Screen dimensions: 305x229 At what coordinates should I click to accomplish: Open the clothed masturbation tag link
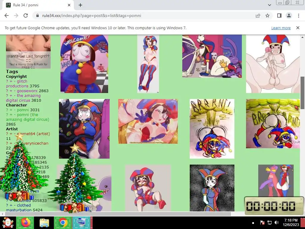click(18, 208)
